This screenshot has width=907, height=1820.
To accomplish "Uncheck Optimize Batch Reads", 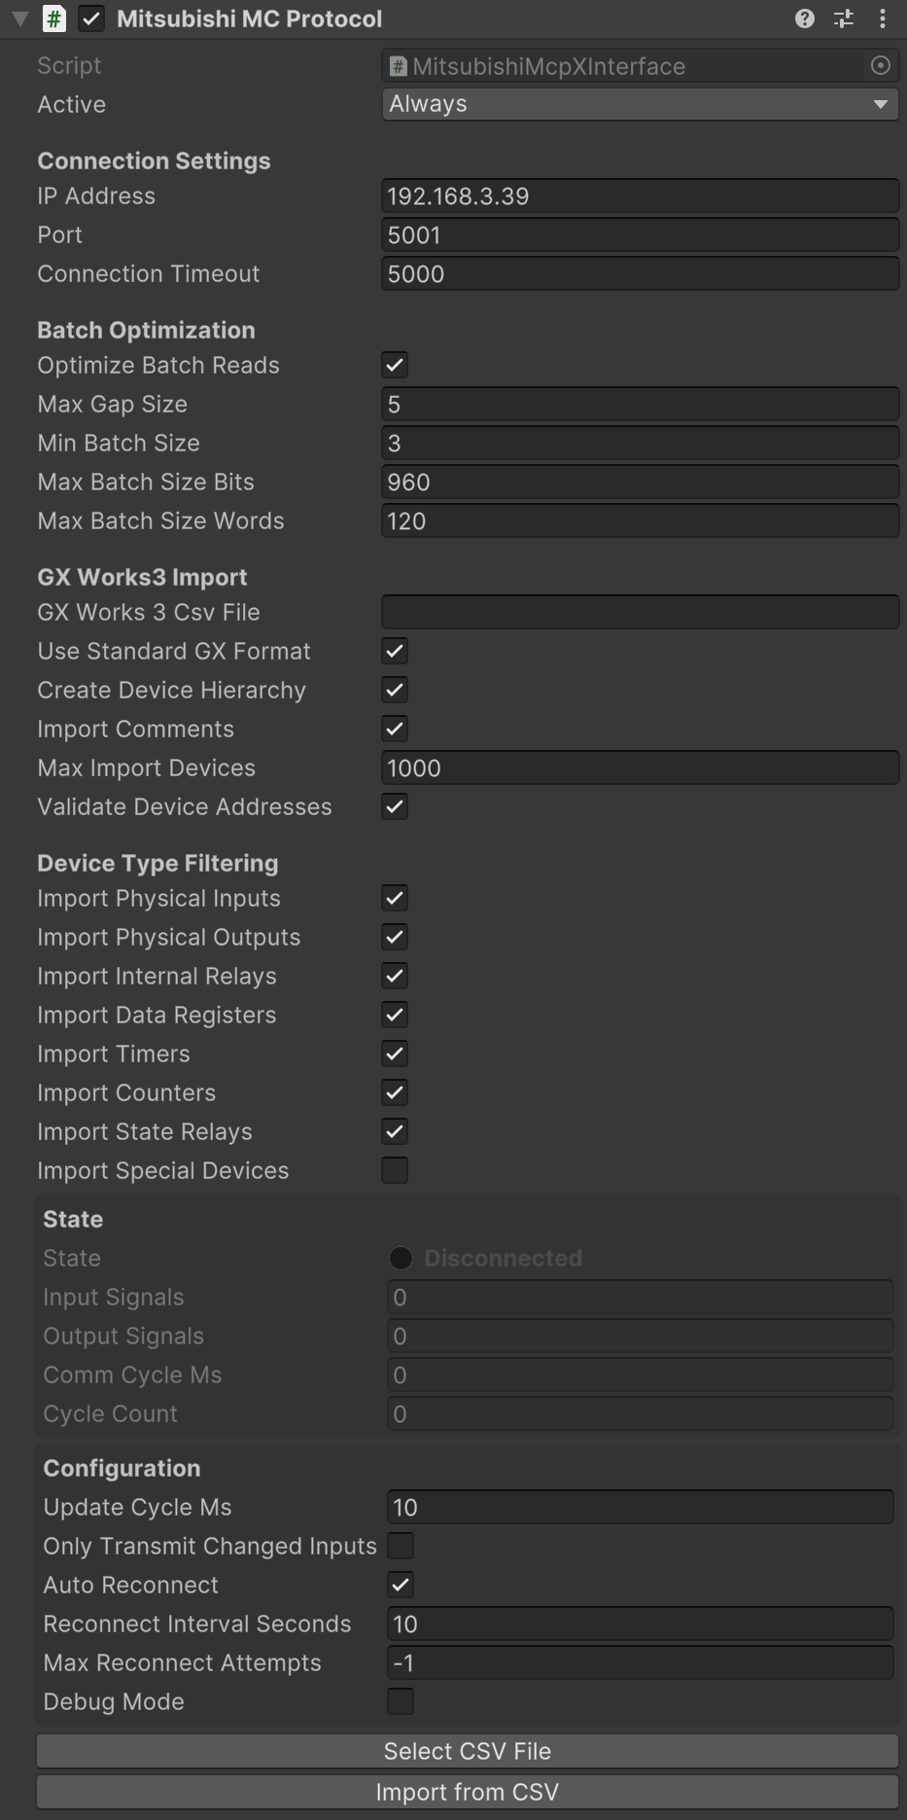I will 395,365.
